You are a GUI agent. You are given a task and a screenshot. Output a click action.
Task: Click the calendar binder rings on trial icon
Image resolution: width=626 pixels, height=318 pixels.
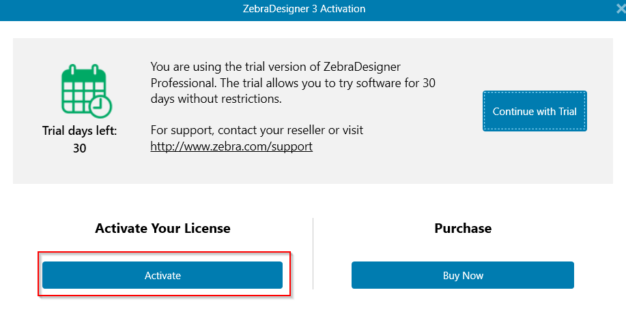pyautogui.click(x=84, y=69)
